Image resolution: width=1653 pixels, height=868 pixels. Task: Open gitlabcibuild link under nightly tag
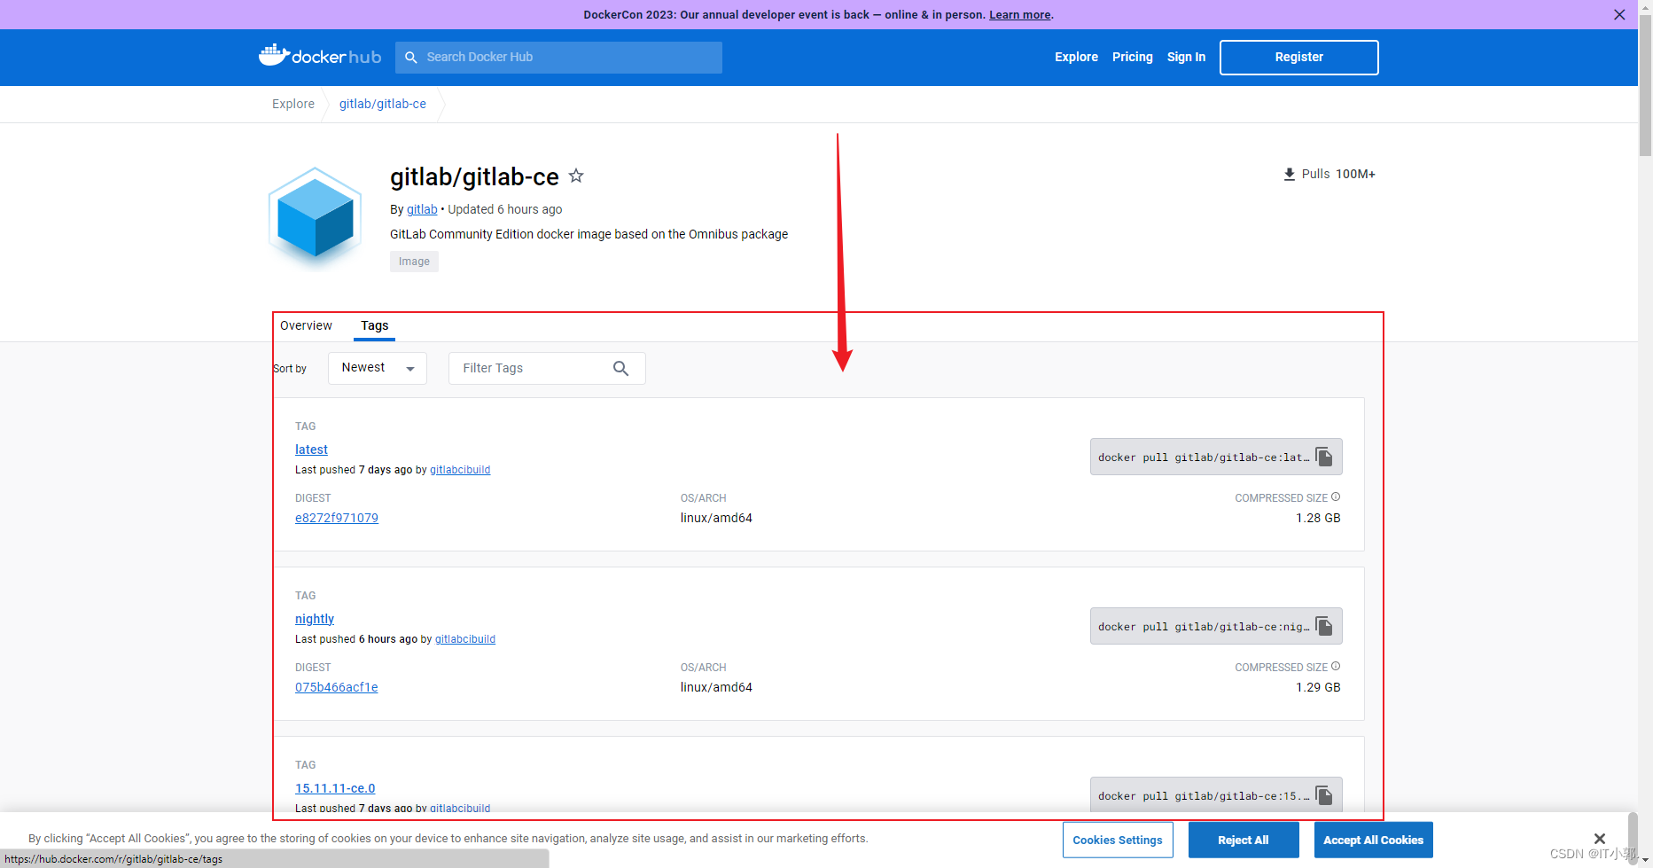465,639
